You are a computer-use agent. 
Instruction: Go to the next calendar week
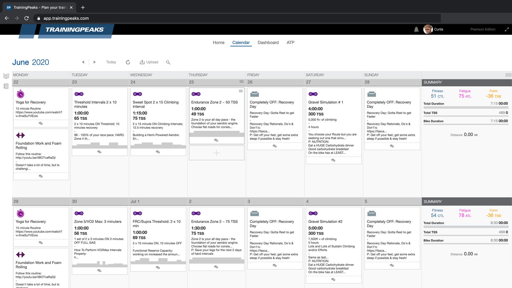(94, 62)
